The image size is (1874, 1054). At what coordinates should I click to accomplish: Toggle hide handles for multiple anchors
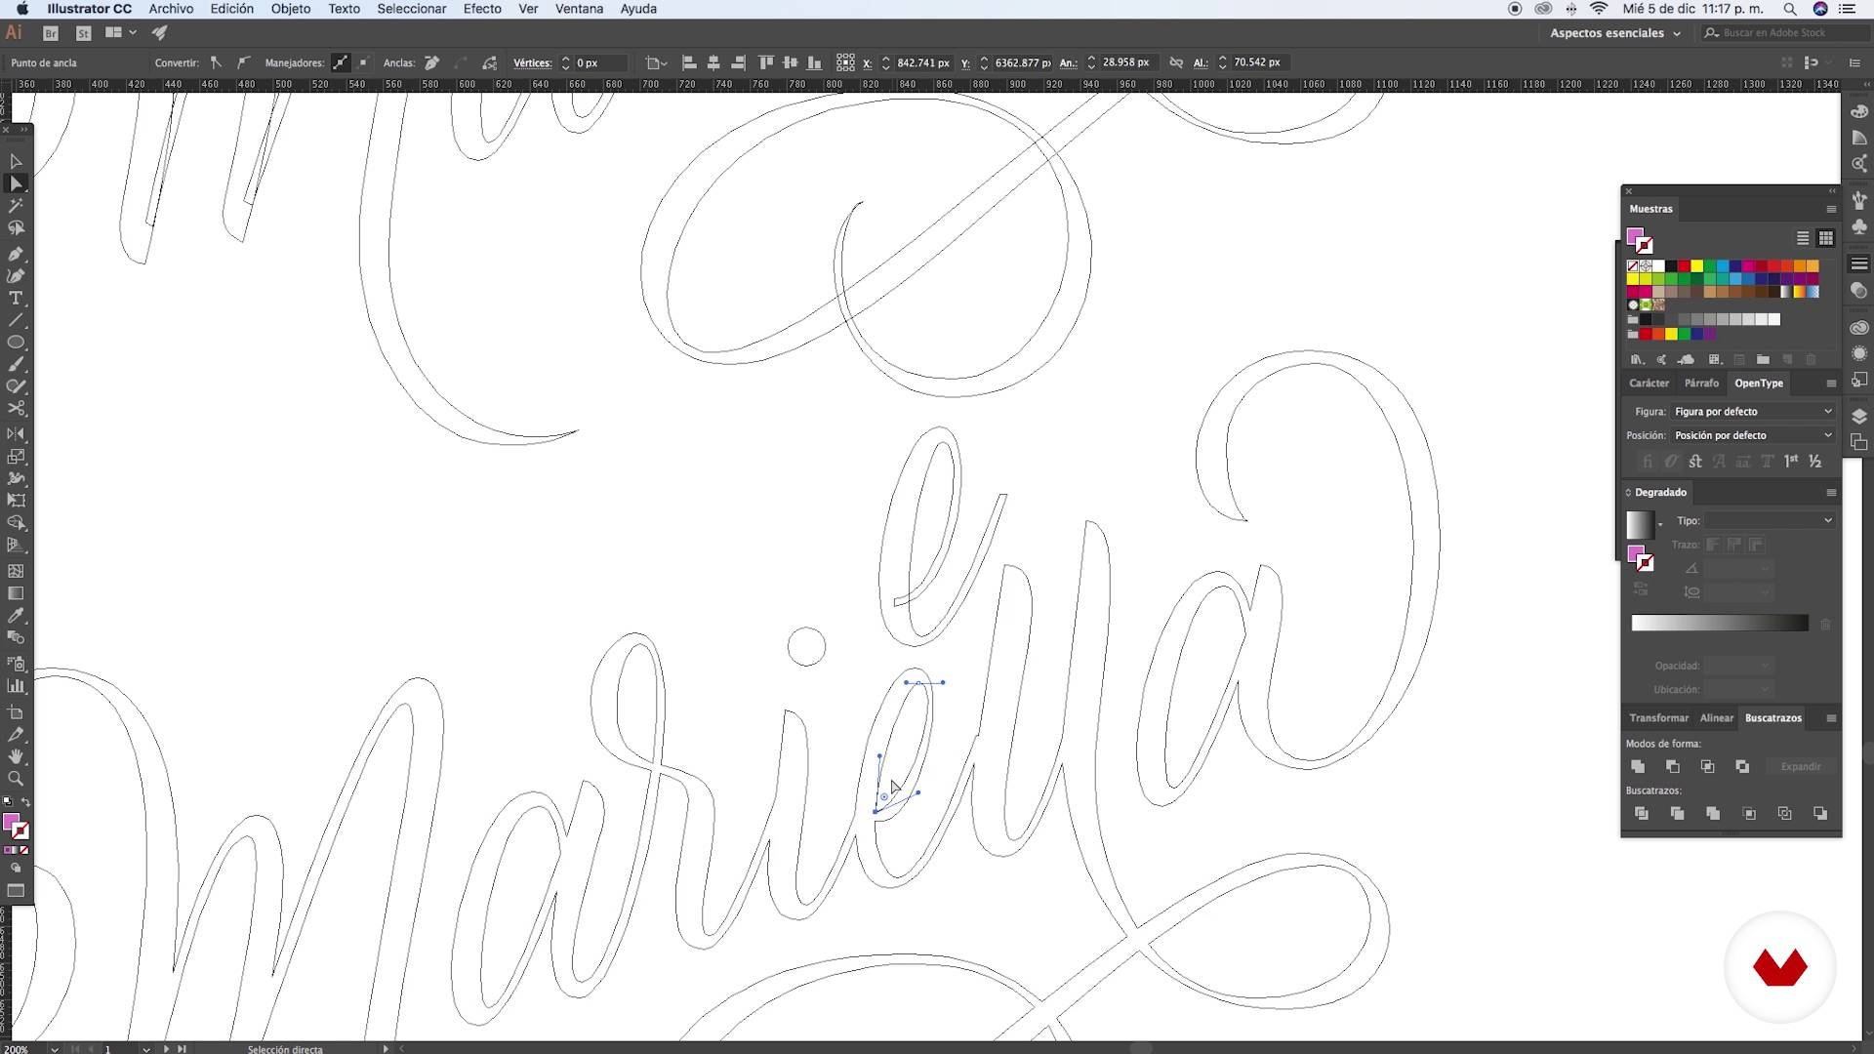tap(363, 62)
